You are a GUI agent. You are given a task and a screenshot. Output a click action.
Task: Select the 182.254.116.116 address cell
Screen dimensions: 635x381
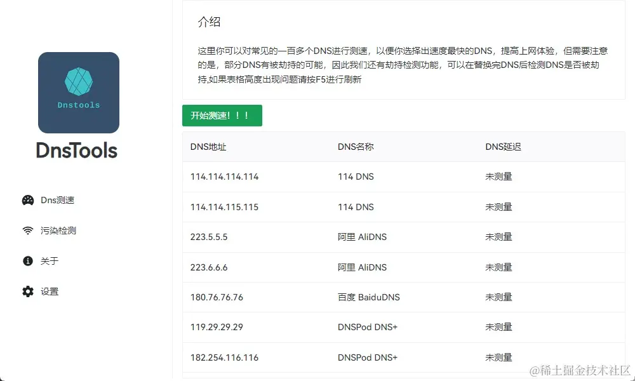click(x=224, y=358)
